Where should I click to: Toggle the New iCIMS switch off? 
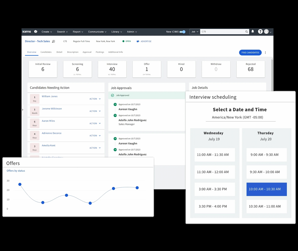coord(182,32)
